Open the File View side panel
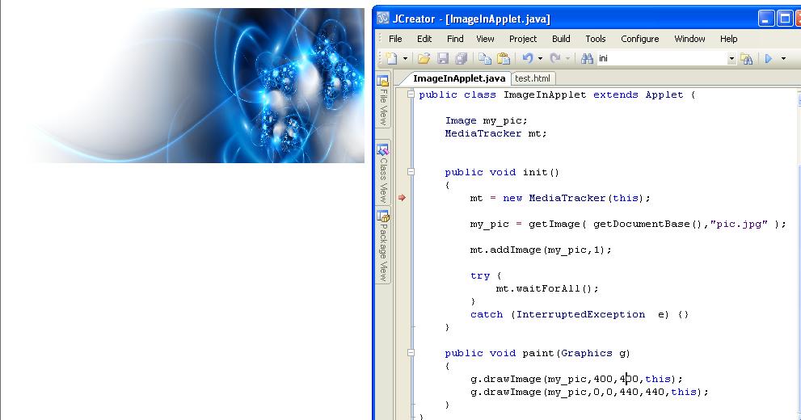This screenshot has width=801, height=420. click(383, 100)
